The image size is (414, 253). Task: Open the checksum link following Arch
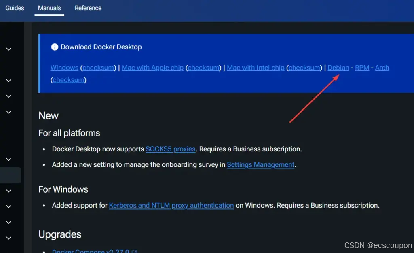(x=68, y=80)
